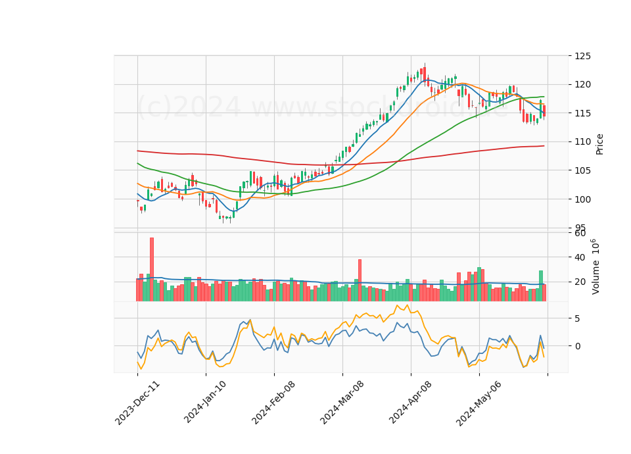Click the 110 price axis value
The height and width of the screenshot is (454, 631).
[583, 142]
